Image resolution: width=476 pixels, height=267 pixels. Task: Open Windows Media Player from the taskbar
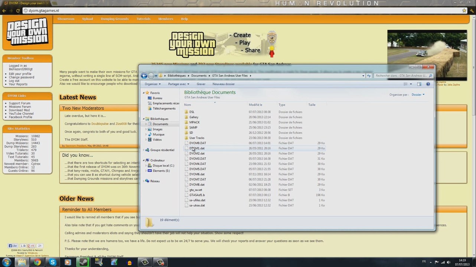pyautogui.click(x=68, y=262)
